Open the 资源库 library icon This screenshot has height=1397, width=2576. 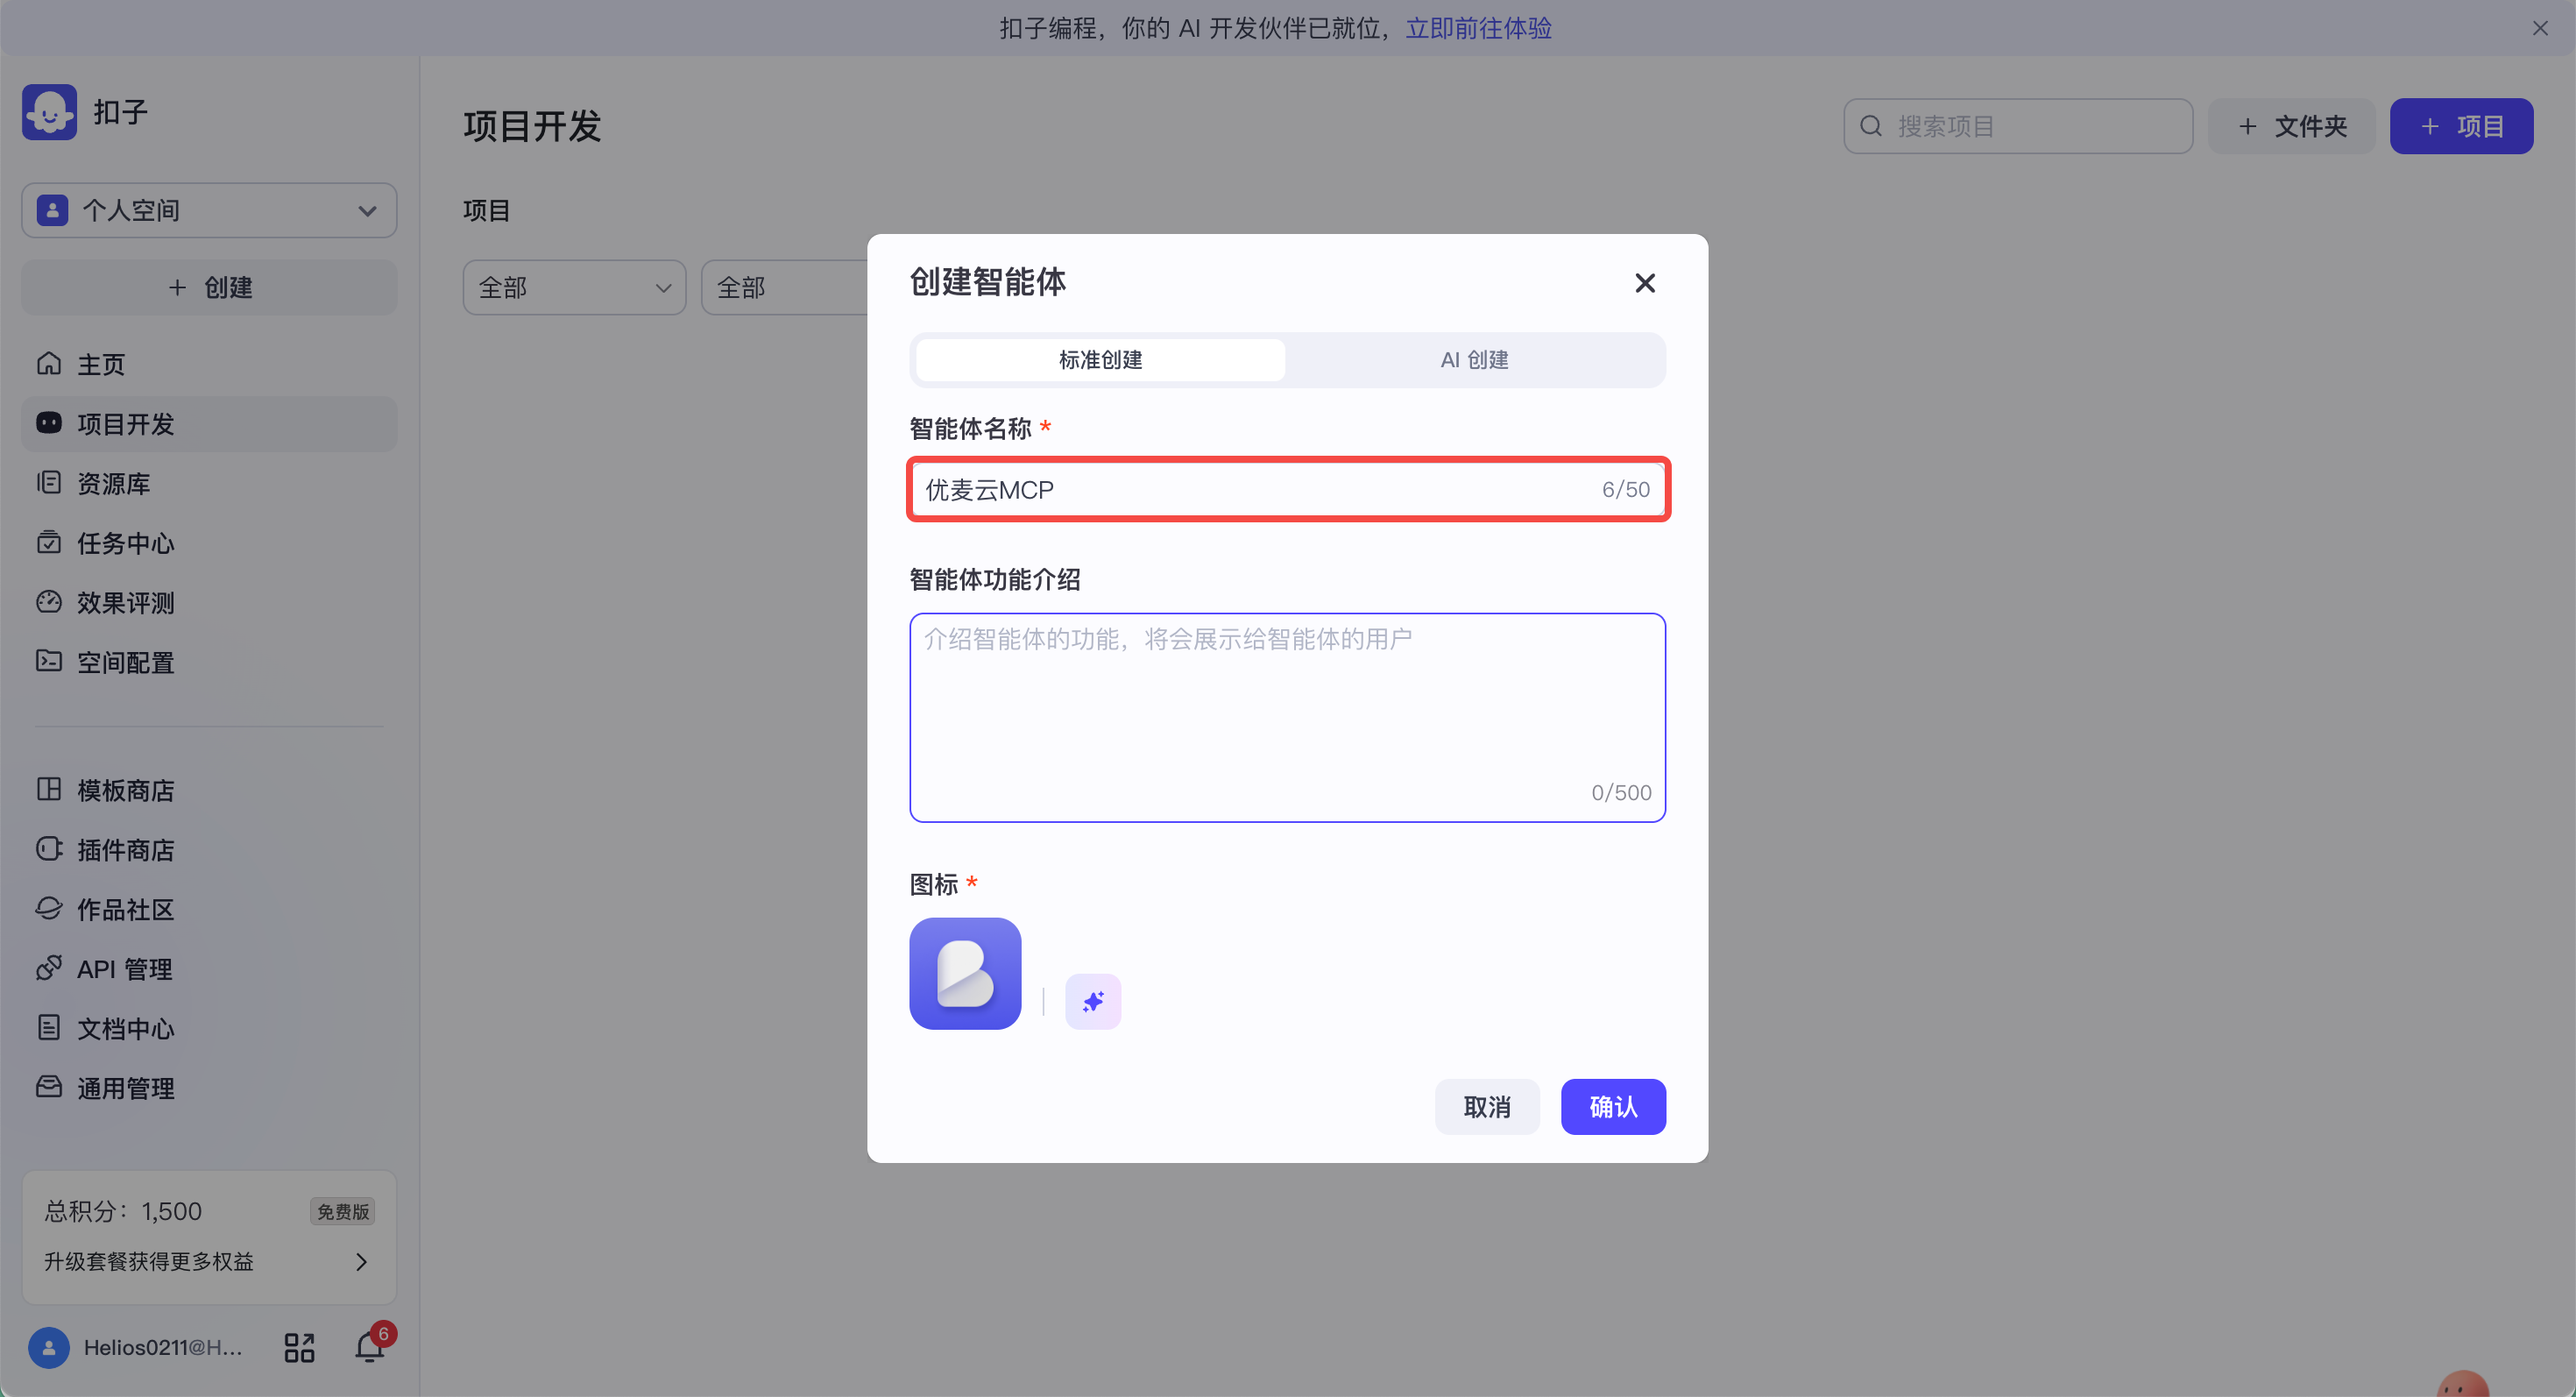coord(49,483)
